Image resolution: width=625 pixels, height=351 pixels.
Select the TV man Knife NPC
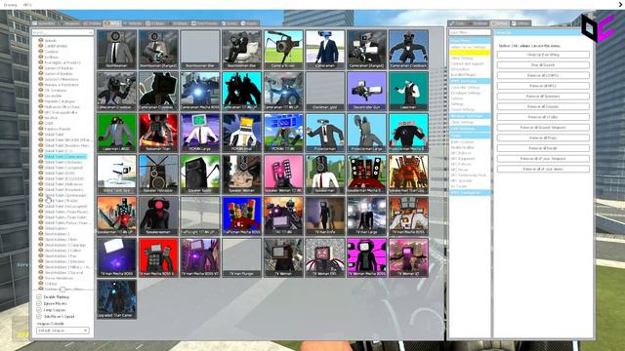(x=325, y=215)
